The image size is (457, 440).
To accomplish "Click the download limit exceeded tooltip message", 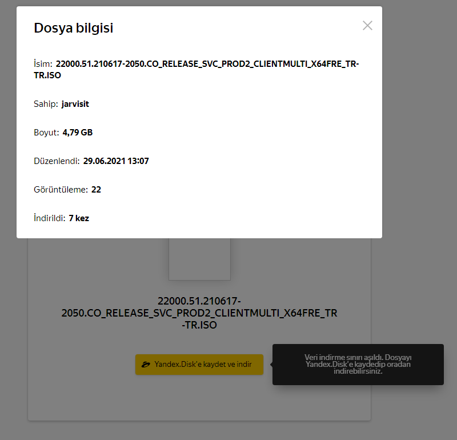I will (x=358, y=365).
